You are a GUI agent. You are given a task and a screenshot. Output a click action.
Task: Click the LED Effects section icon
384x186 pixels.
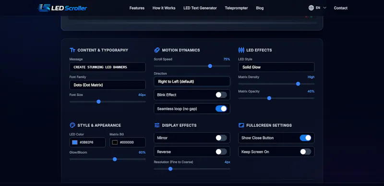(241, 50)
